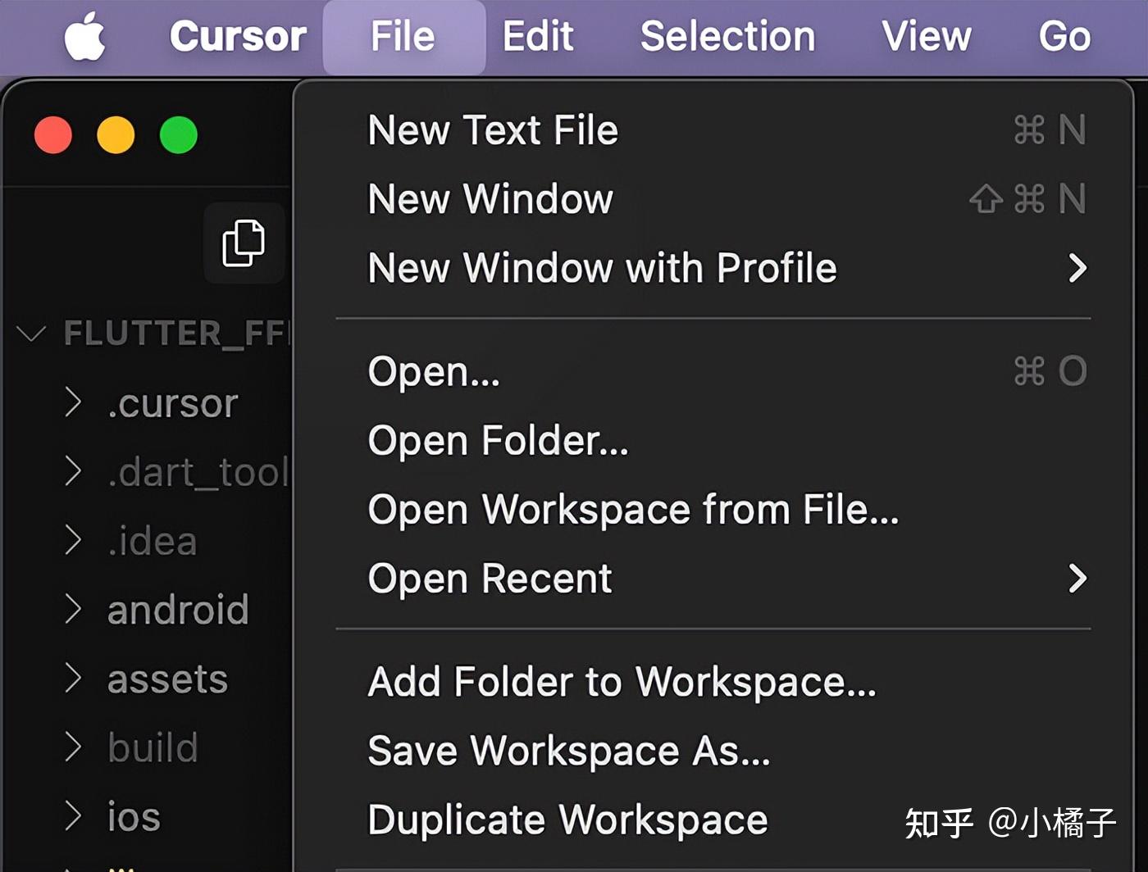The width and height of the screenshot is (1148, 872).
Task: Open a New Window
Action: [x=490, y=198]
